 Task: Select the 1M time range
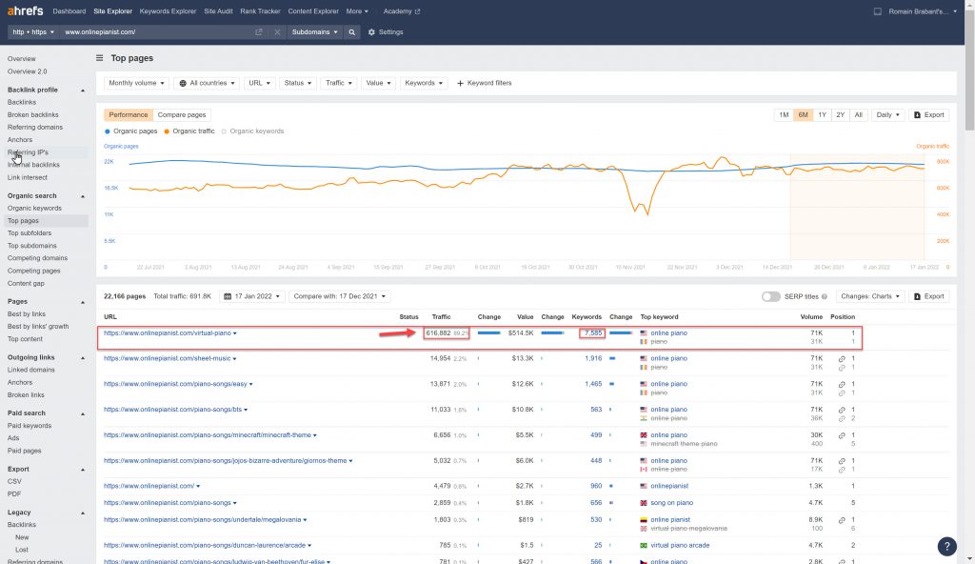click(x=784, y=114)
